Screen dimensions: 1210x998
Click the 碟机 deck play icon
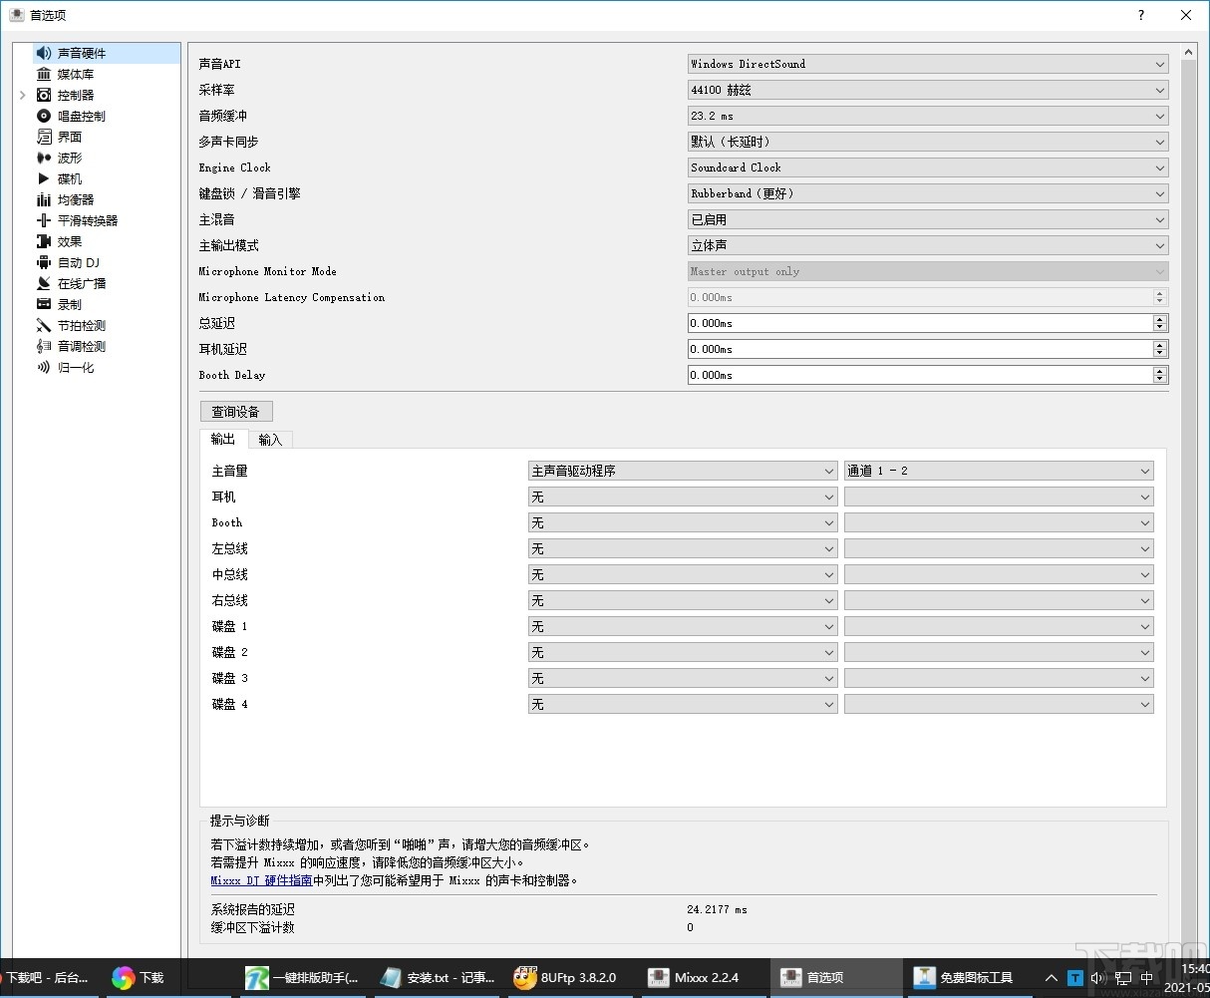(x=44, y=178)
